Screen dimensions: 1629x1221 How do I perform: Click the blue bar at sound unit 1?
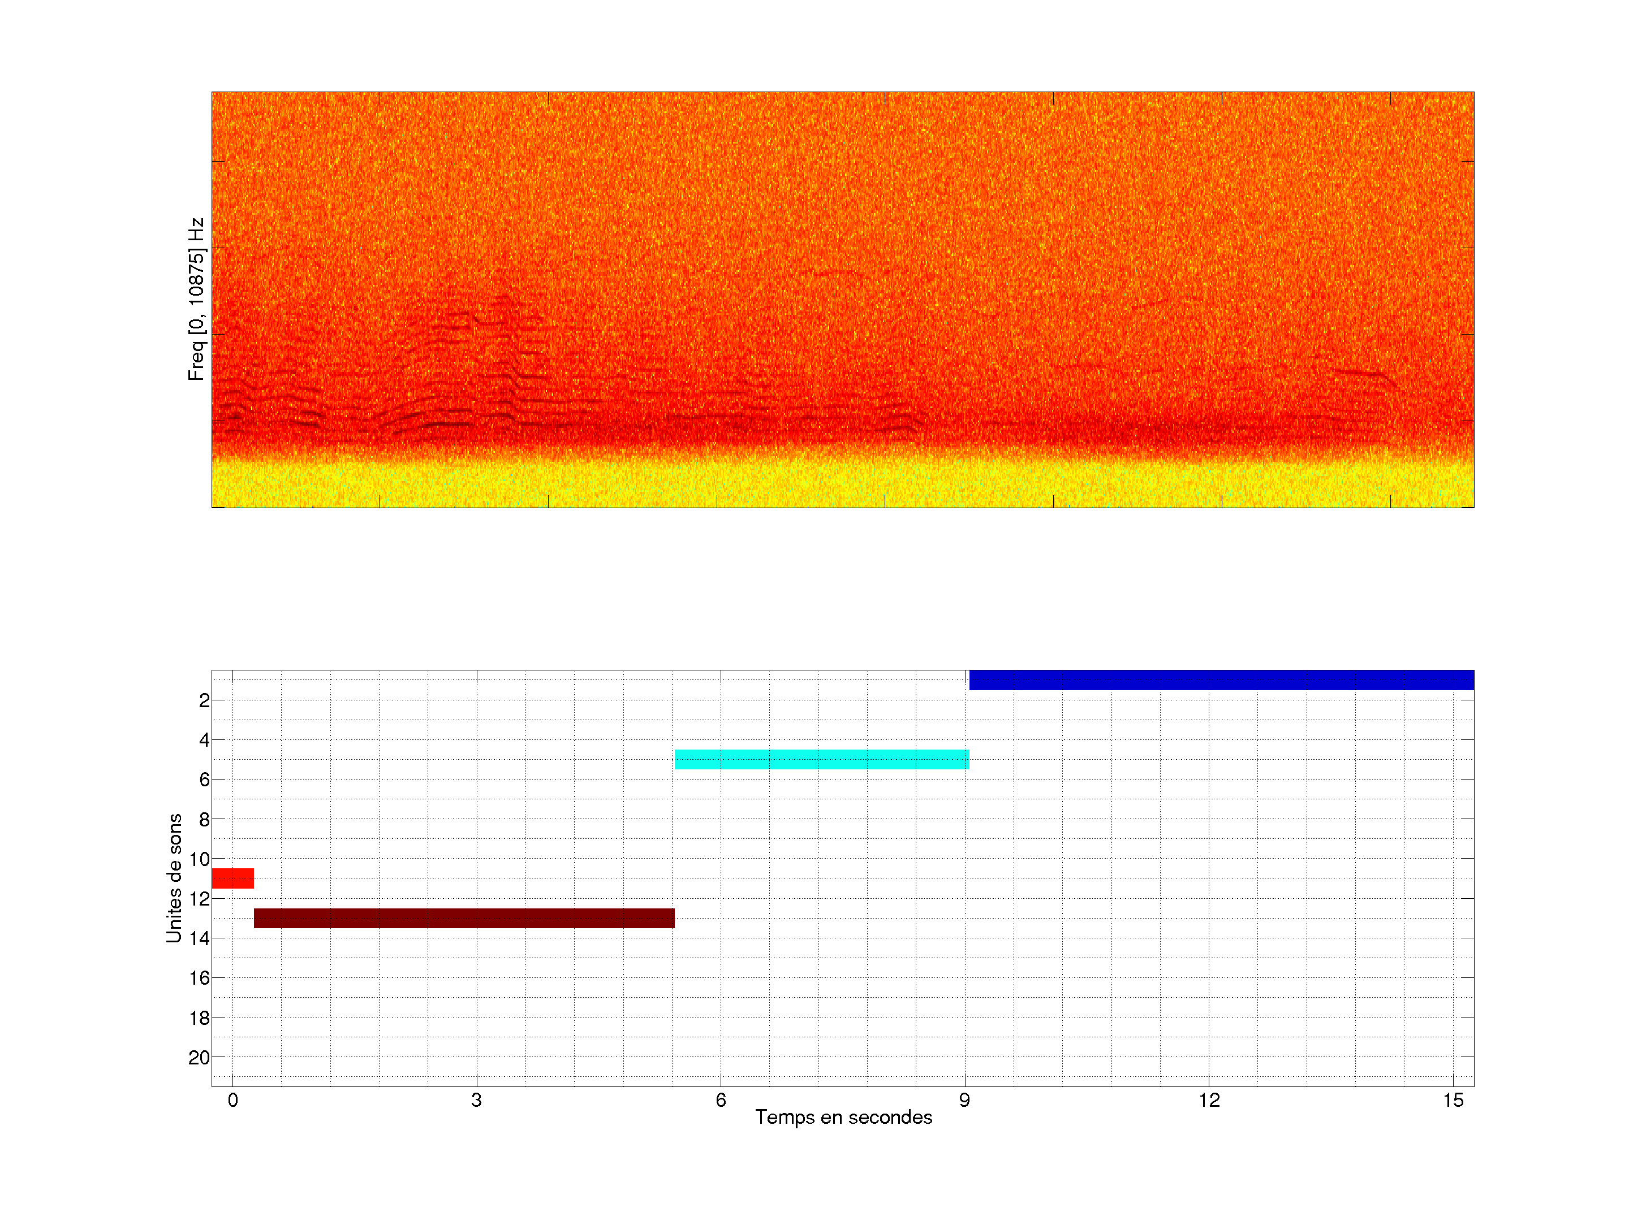[1221, 679]
